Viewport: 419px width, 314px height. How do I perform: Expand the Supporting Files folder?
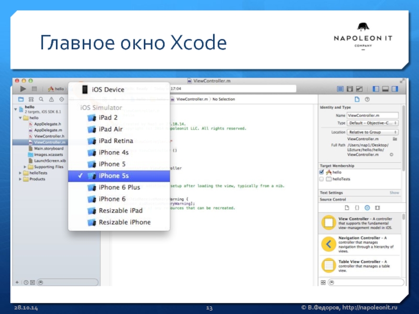pos(25,167)
